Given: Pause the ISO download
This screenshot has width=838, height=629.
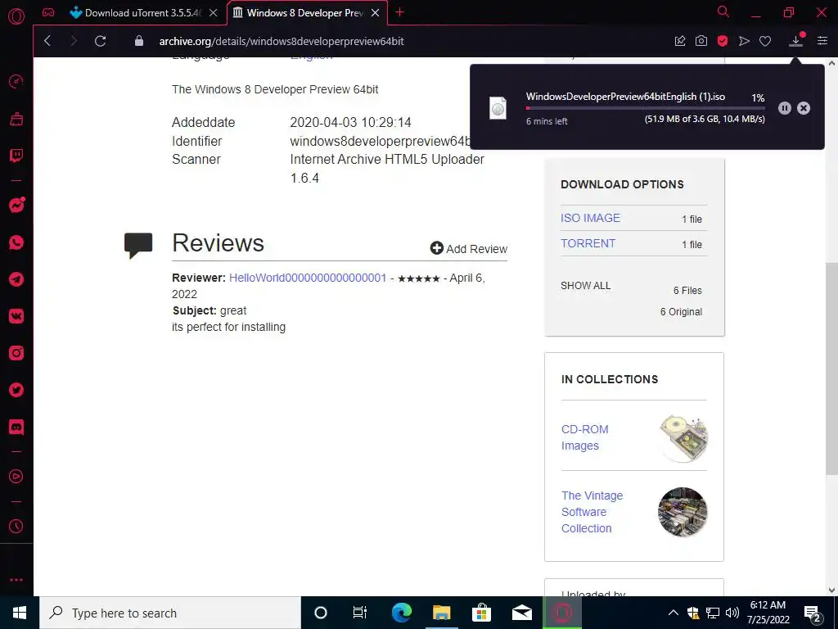Looking at the screenshot, I should point(785,108).
